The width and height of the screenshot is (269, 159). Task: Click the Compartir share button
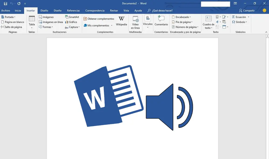coord(247,11)
